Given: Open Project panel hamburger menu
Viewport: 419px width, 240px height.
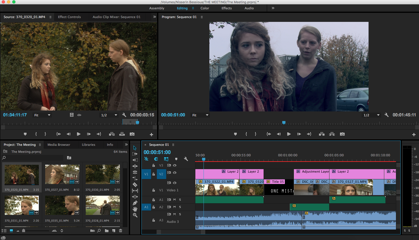Looking at the screenshot, I should click(x=40, y=145).
